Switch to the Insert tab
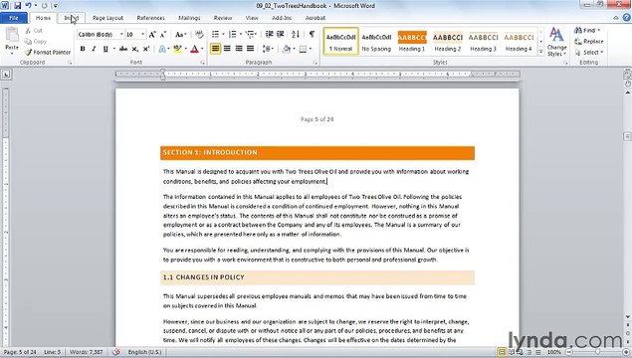This screenshot has width=632, height=358. [x=72, y=18]
